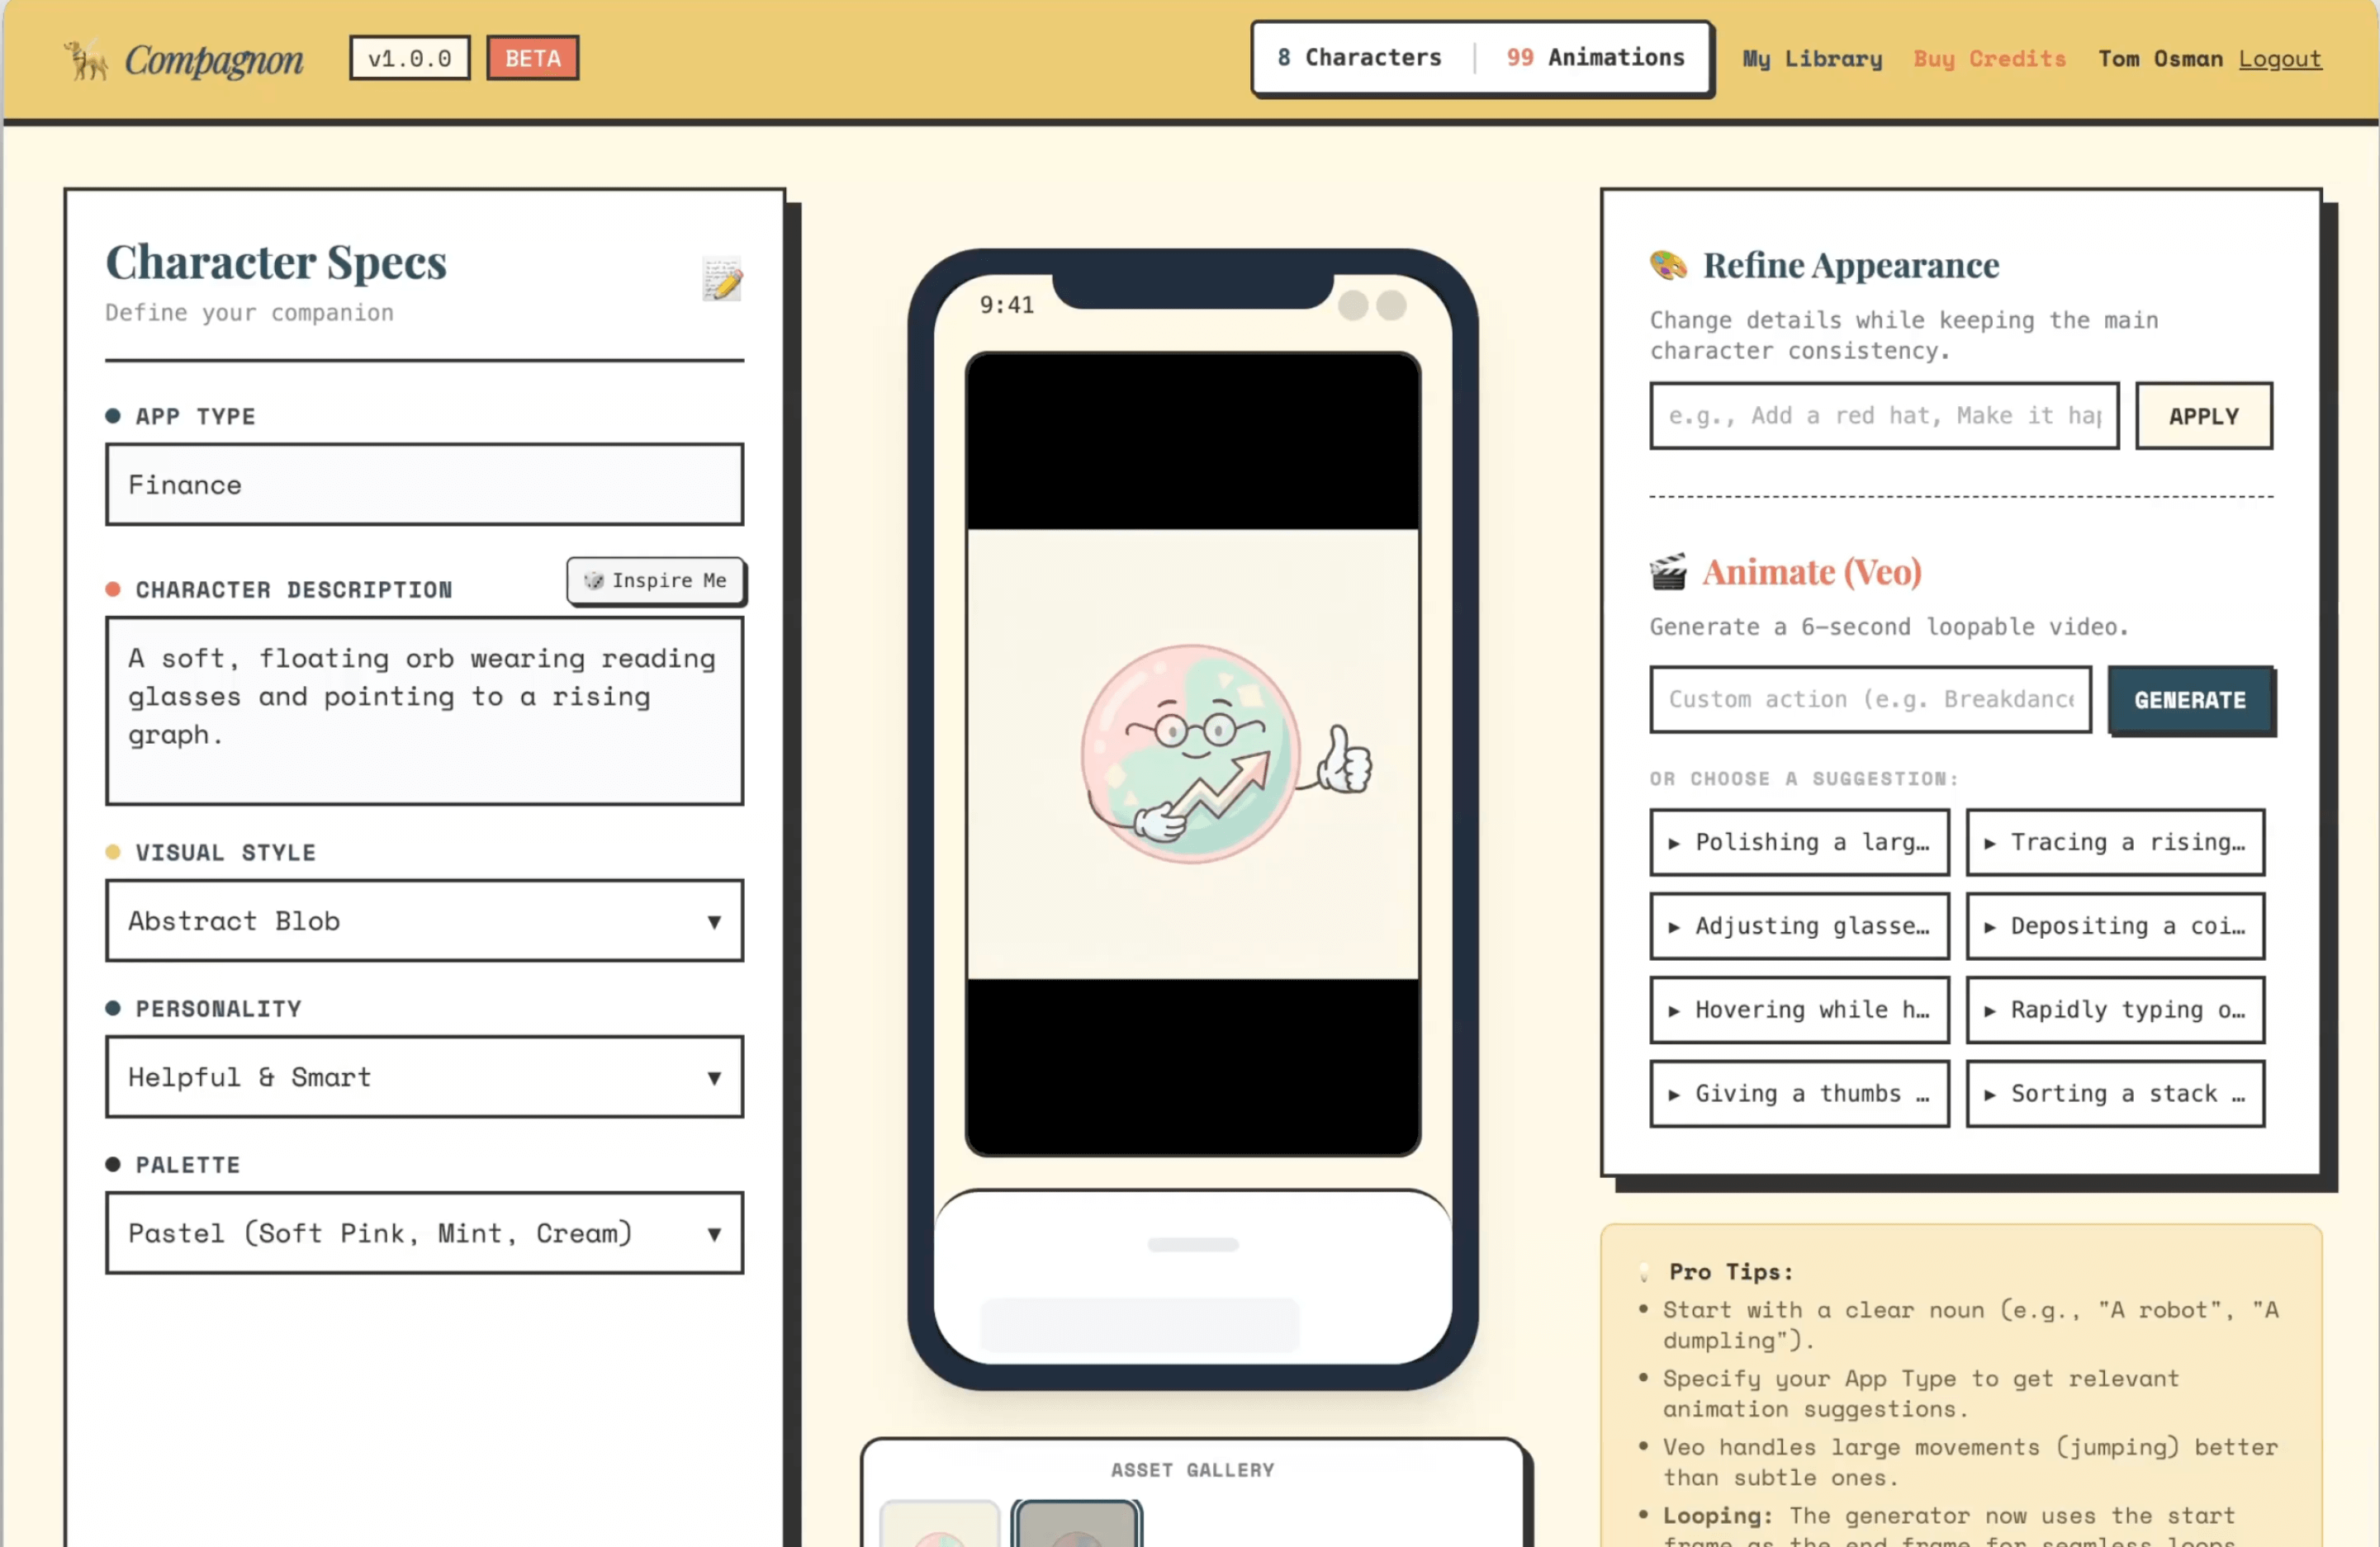The width and height of the screenshot is (2380, 1547).
Task: Open the Palette dropdown selector
Action: tap(424, 1232)
